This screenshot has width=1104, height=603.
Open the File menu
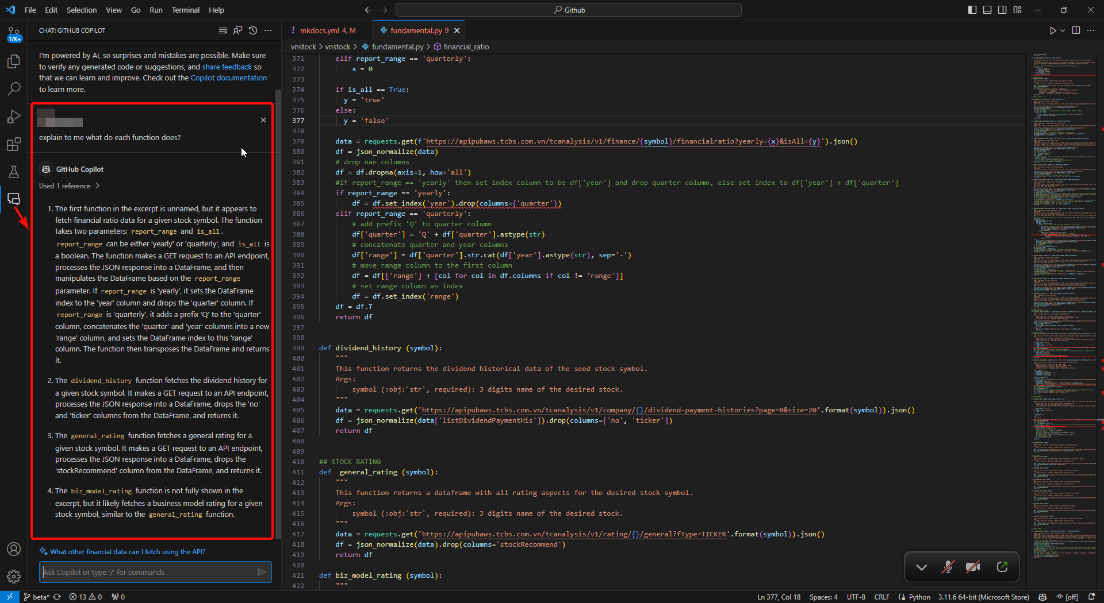click(30, 10)
